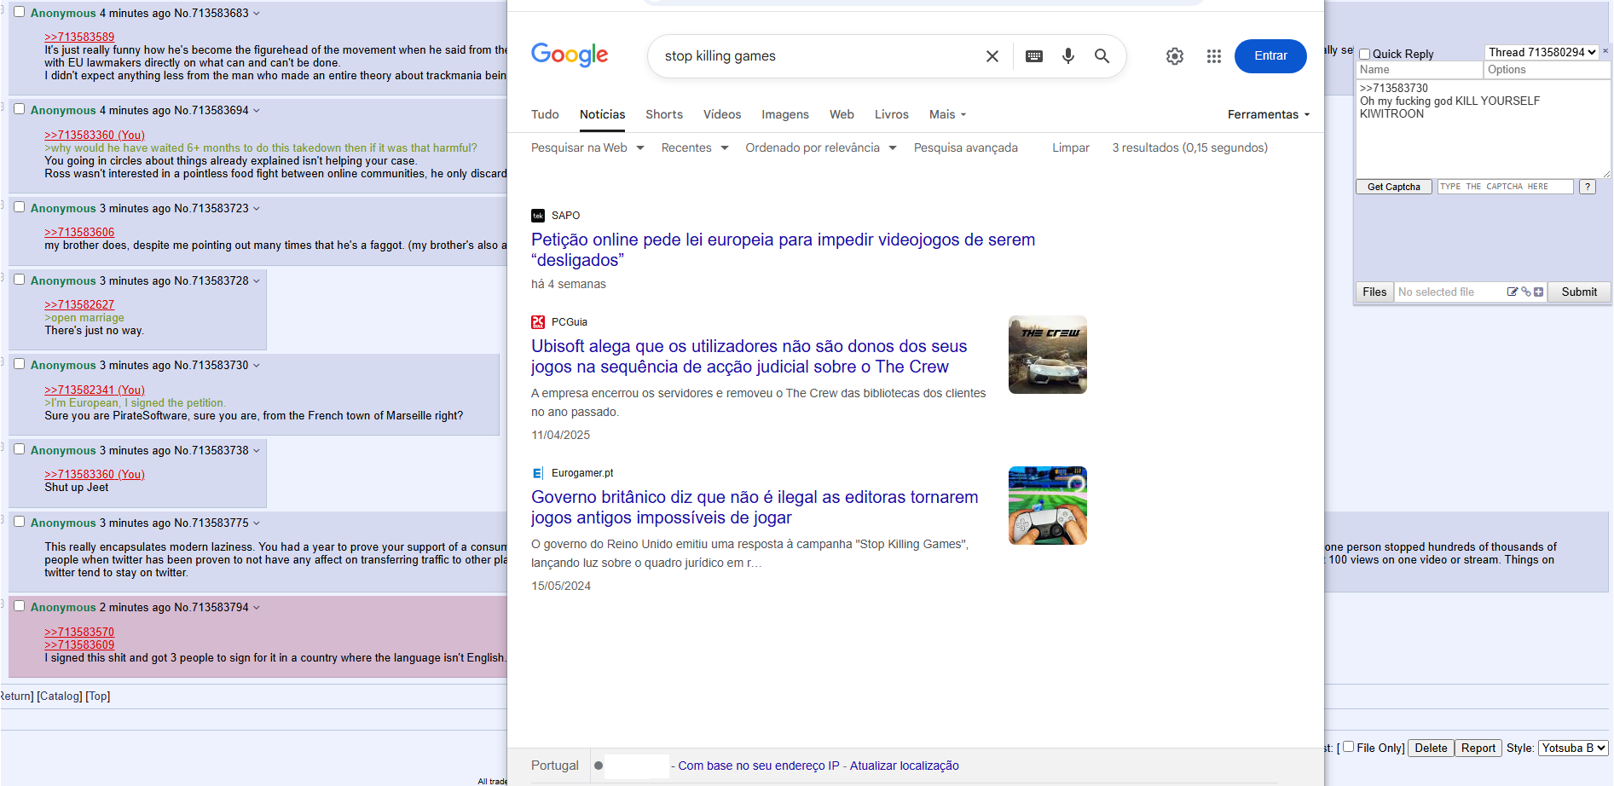Start voice search with the microphone icon
The height and width of the screenshot is (786, 1614).
(x=1068, y=56)
